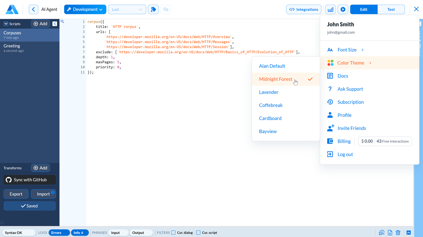Click the trash icon in the bottom bar
This screenshot has width=423, height=237.
398,232
